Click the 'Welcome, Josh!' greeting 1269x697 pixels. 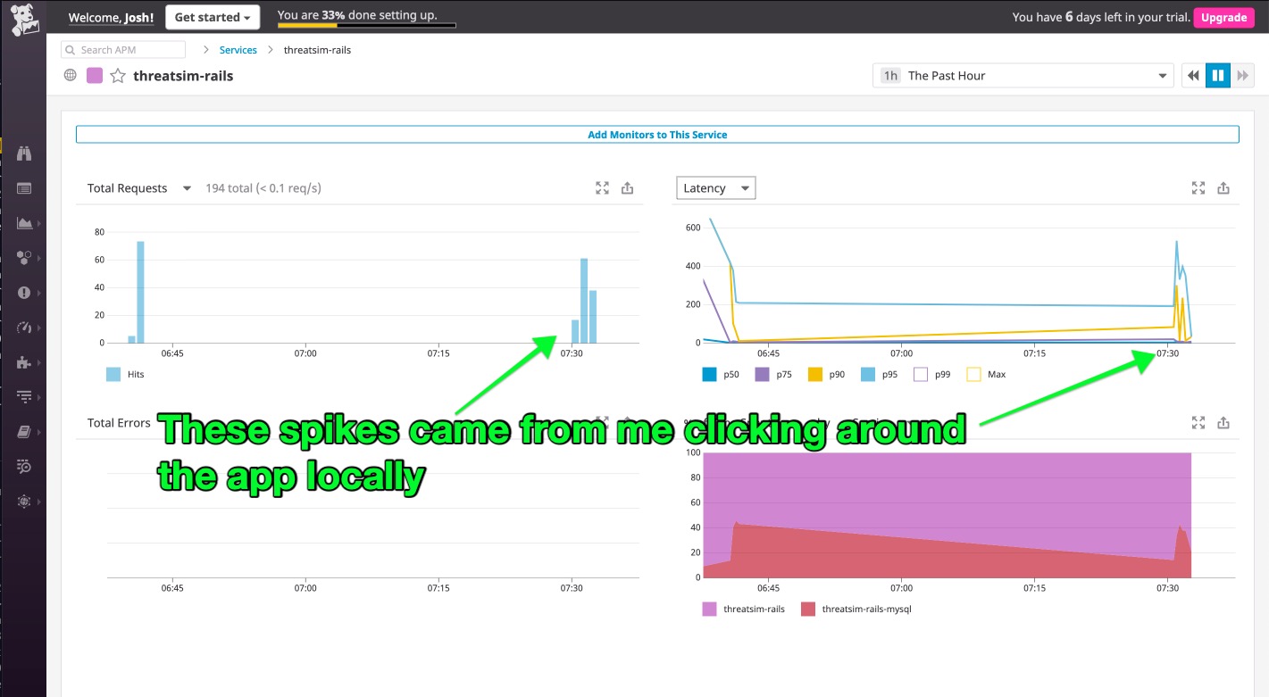tap(112, 18)
